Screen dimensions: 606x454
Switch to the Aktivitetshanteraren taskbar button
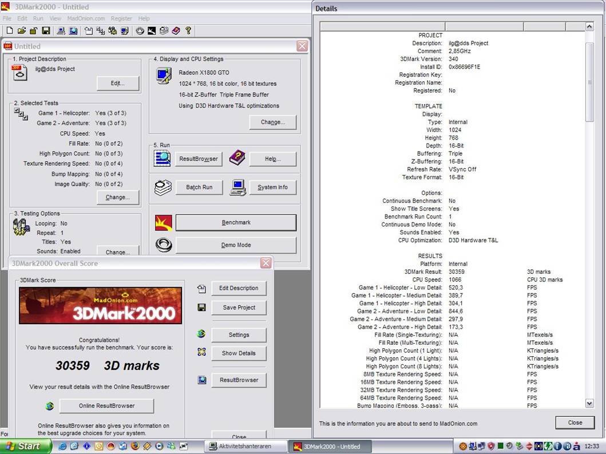pos(246,446)
